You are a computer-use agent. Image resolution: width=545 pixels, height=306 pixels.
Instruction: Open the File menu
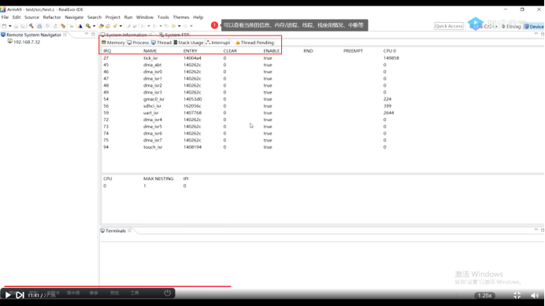tap(5, 17)
